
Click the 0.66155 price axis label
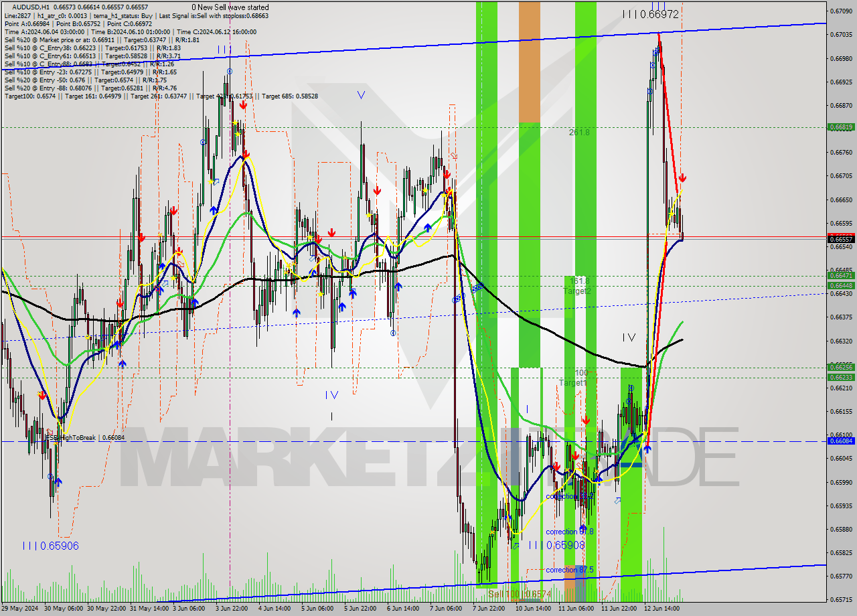click(x=841, y=411)
